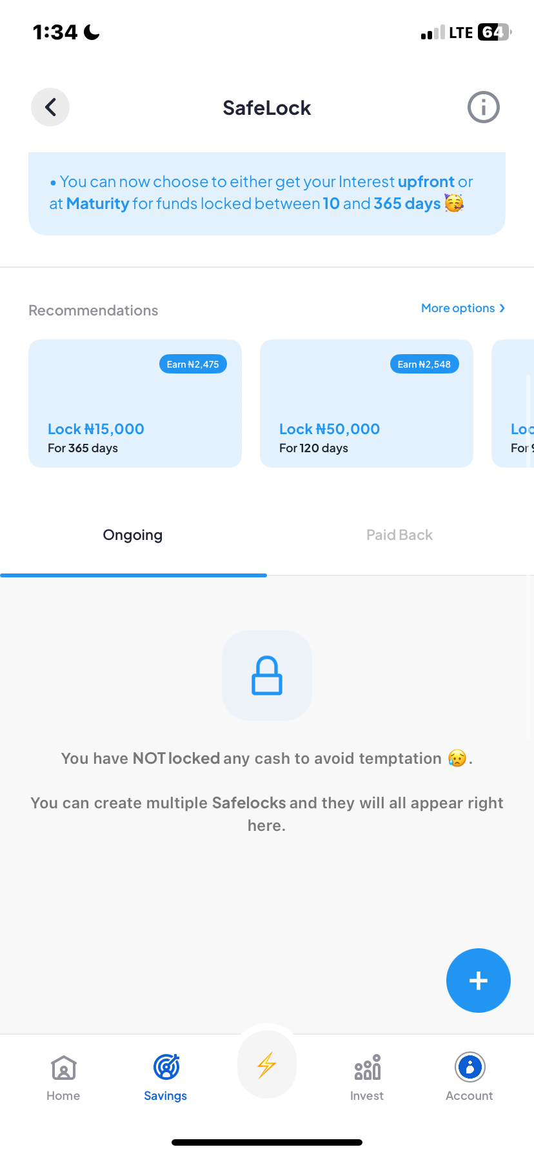Image resolution: width=534 pixels, height=1156 pixels.
Task: Tap the blue tab indicator under Ongoing
Action: pyautogui.click(x=133, y=575)
